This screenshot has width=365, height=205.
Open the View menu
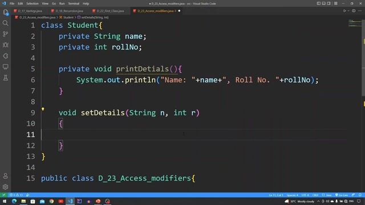tap(45, 3)
